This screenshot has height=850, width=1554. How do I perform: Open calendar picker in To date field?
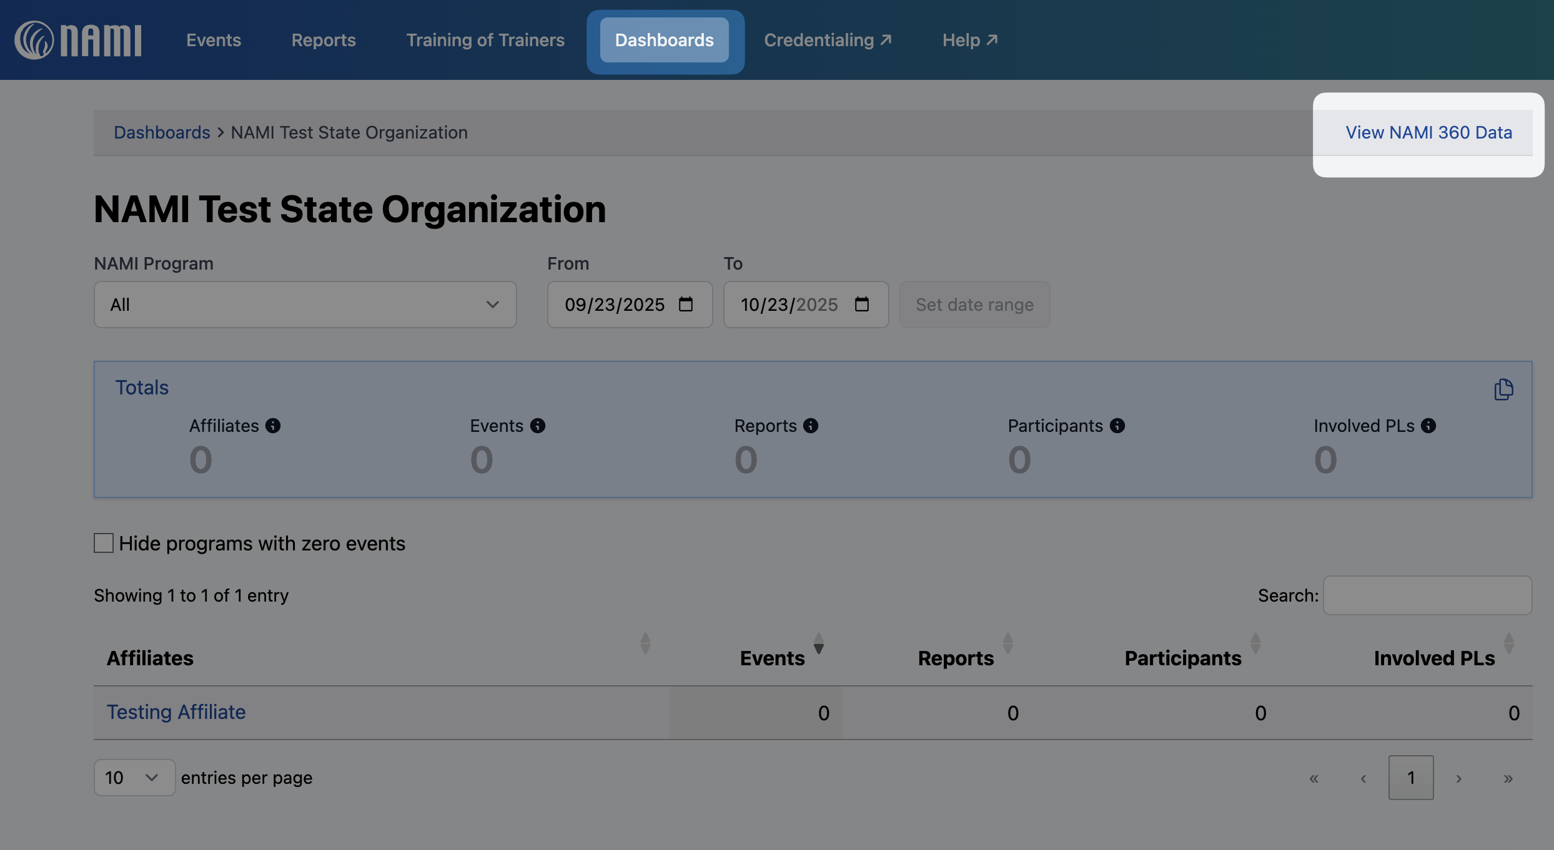862,304
